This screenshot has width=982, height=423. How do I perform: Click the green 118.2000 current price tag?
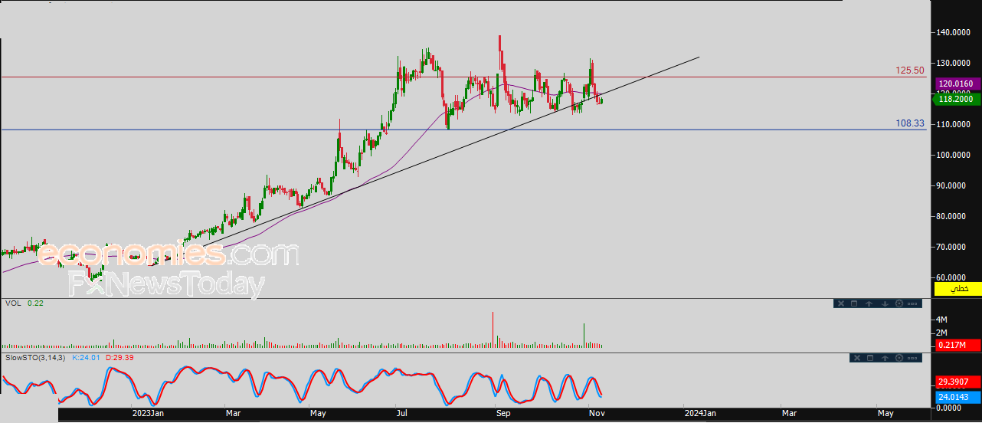955,99
